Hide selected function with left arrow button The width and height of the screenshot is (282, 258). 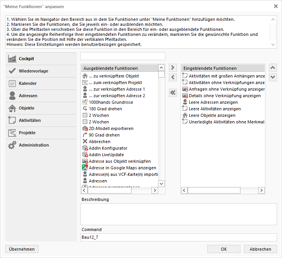(173, 78)
